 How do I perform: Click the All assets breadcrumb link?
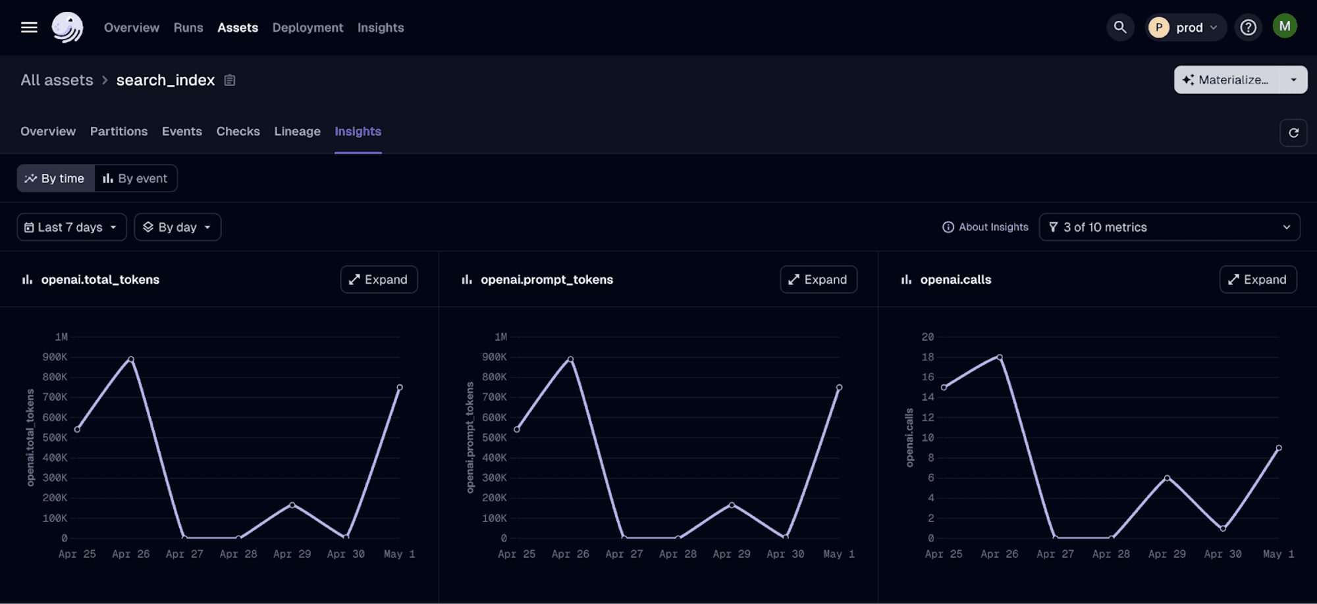click(57, 80)
